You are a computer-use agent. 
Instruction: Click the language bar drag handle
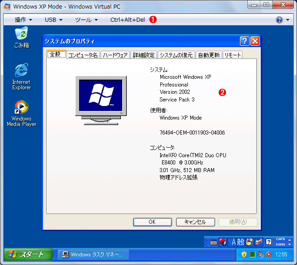(206, 242)
